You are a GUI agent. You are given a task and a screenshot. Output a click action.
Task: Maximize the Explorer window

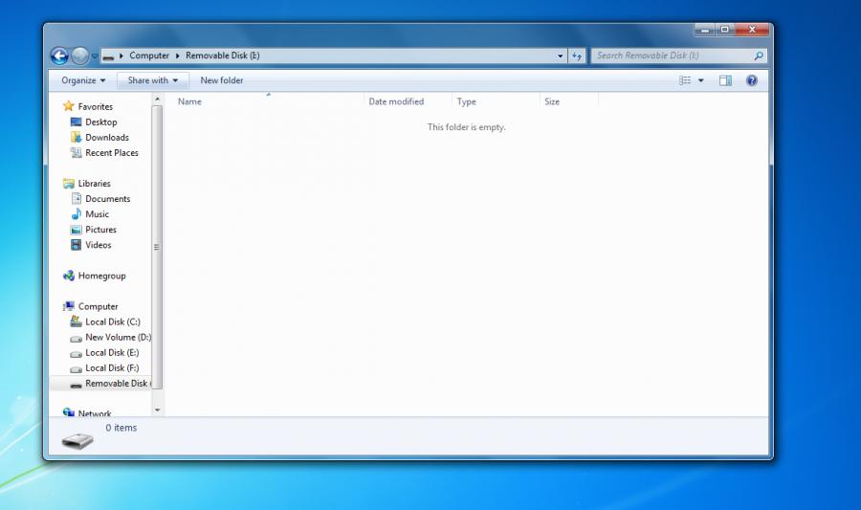pos(725,30)
